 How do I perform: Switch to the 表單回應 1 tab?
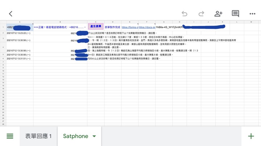[38, 136]
